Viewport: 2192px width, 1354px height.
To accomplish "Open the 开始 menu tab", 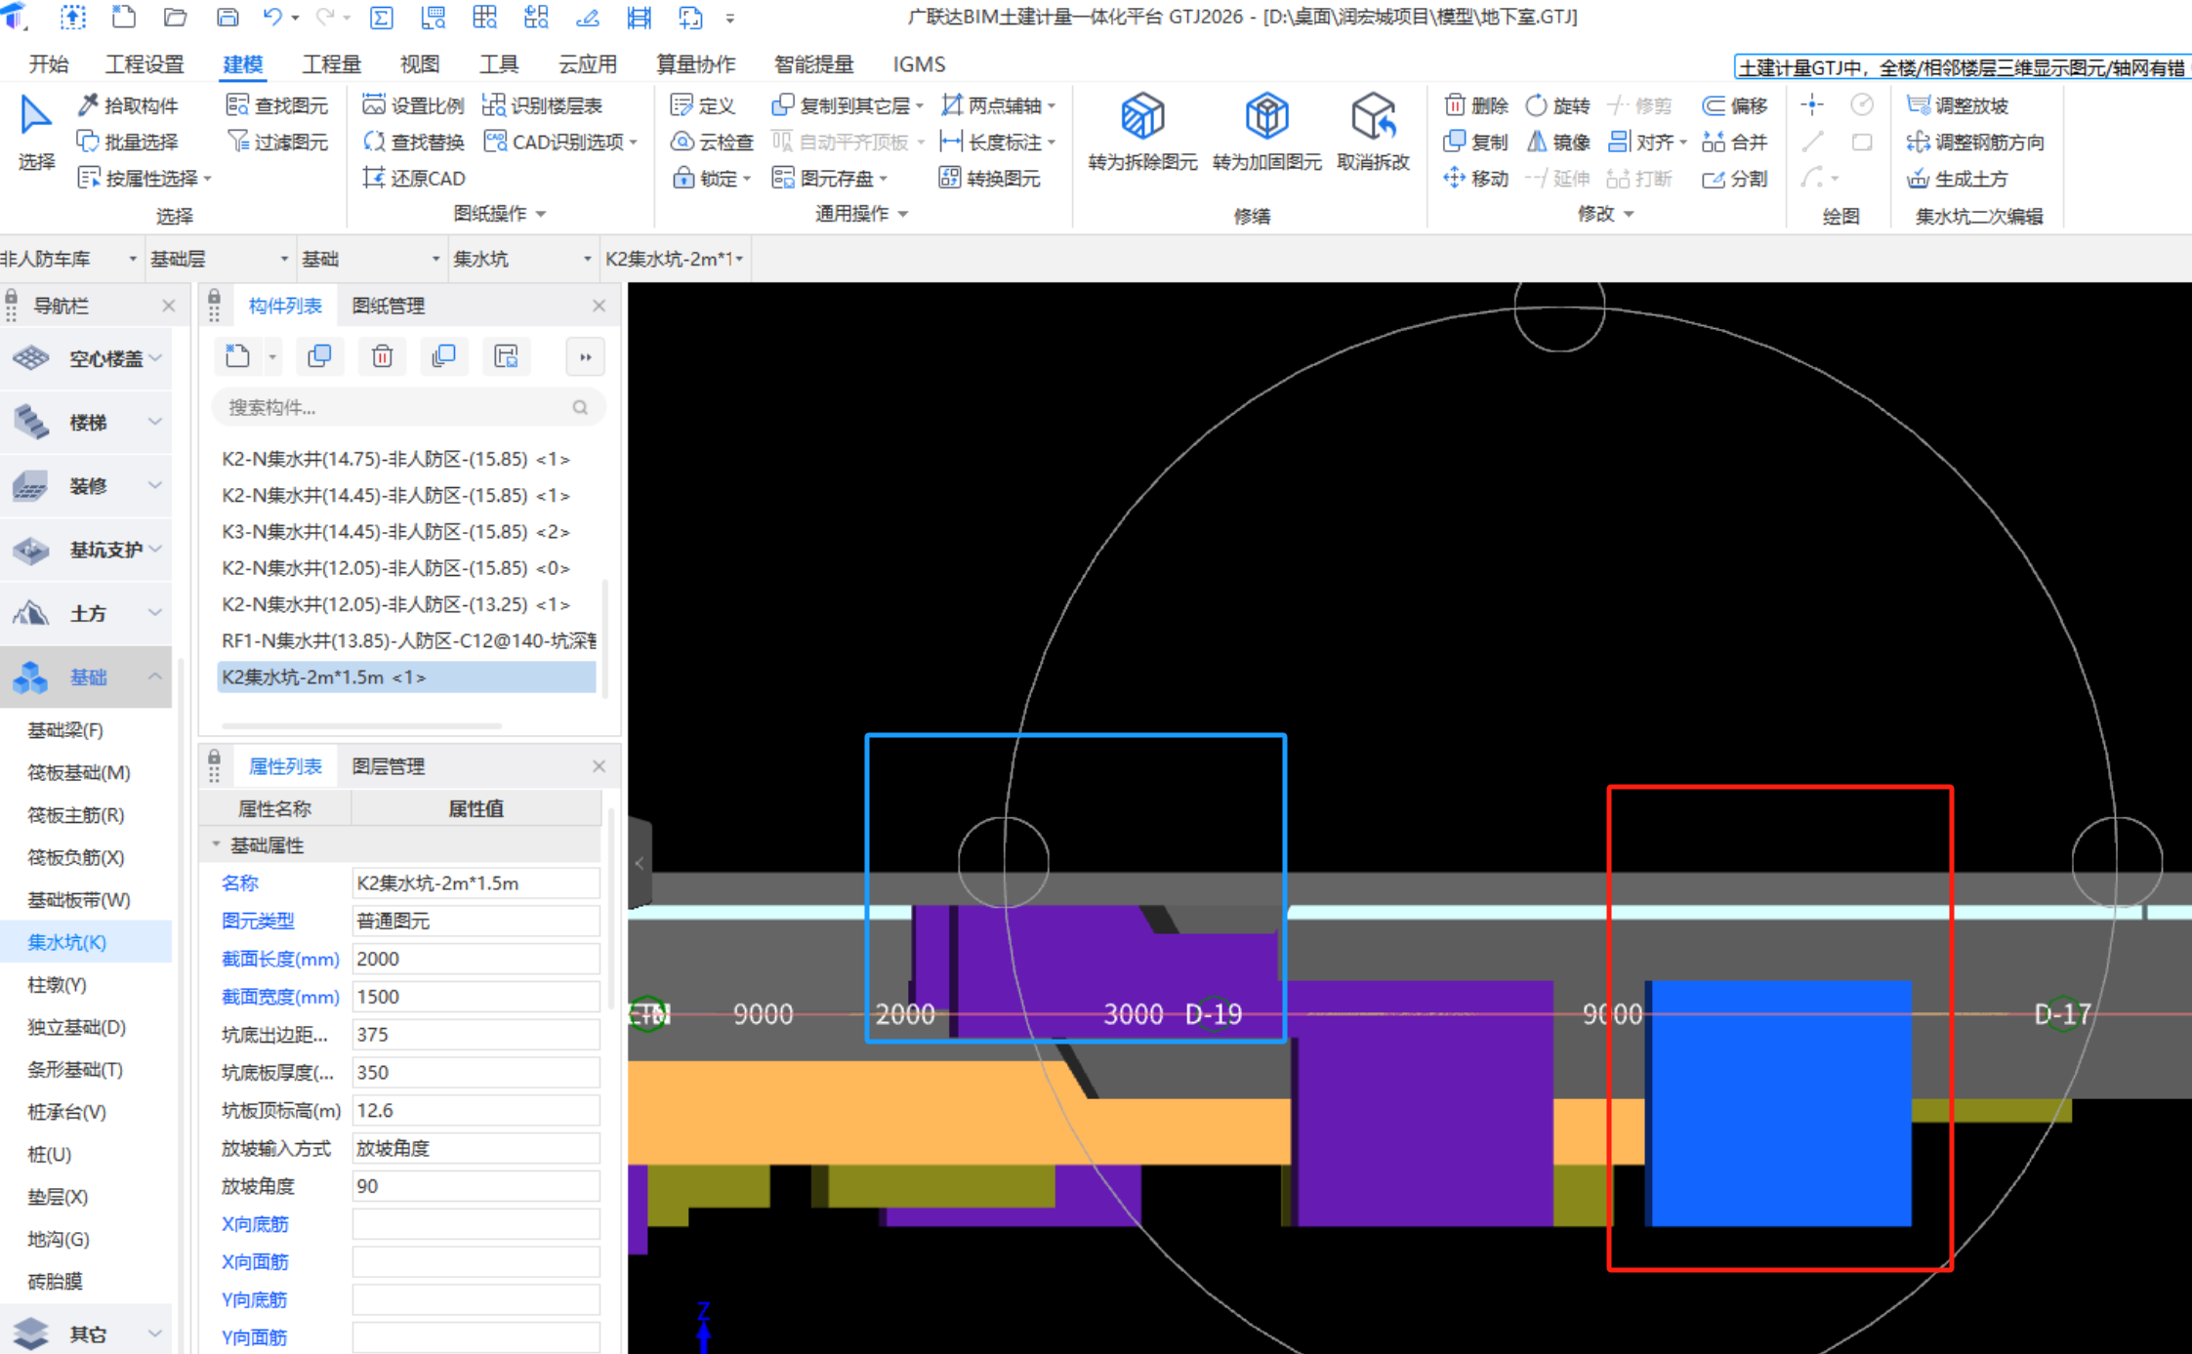I will [x=49, y=64].
